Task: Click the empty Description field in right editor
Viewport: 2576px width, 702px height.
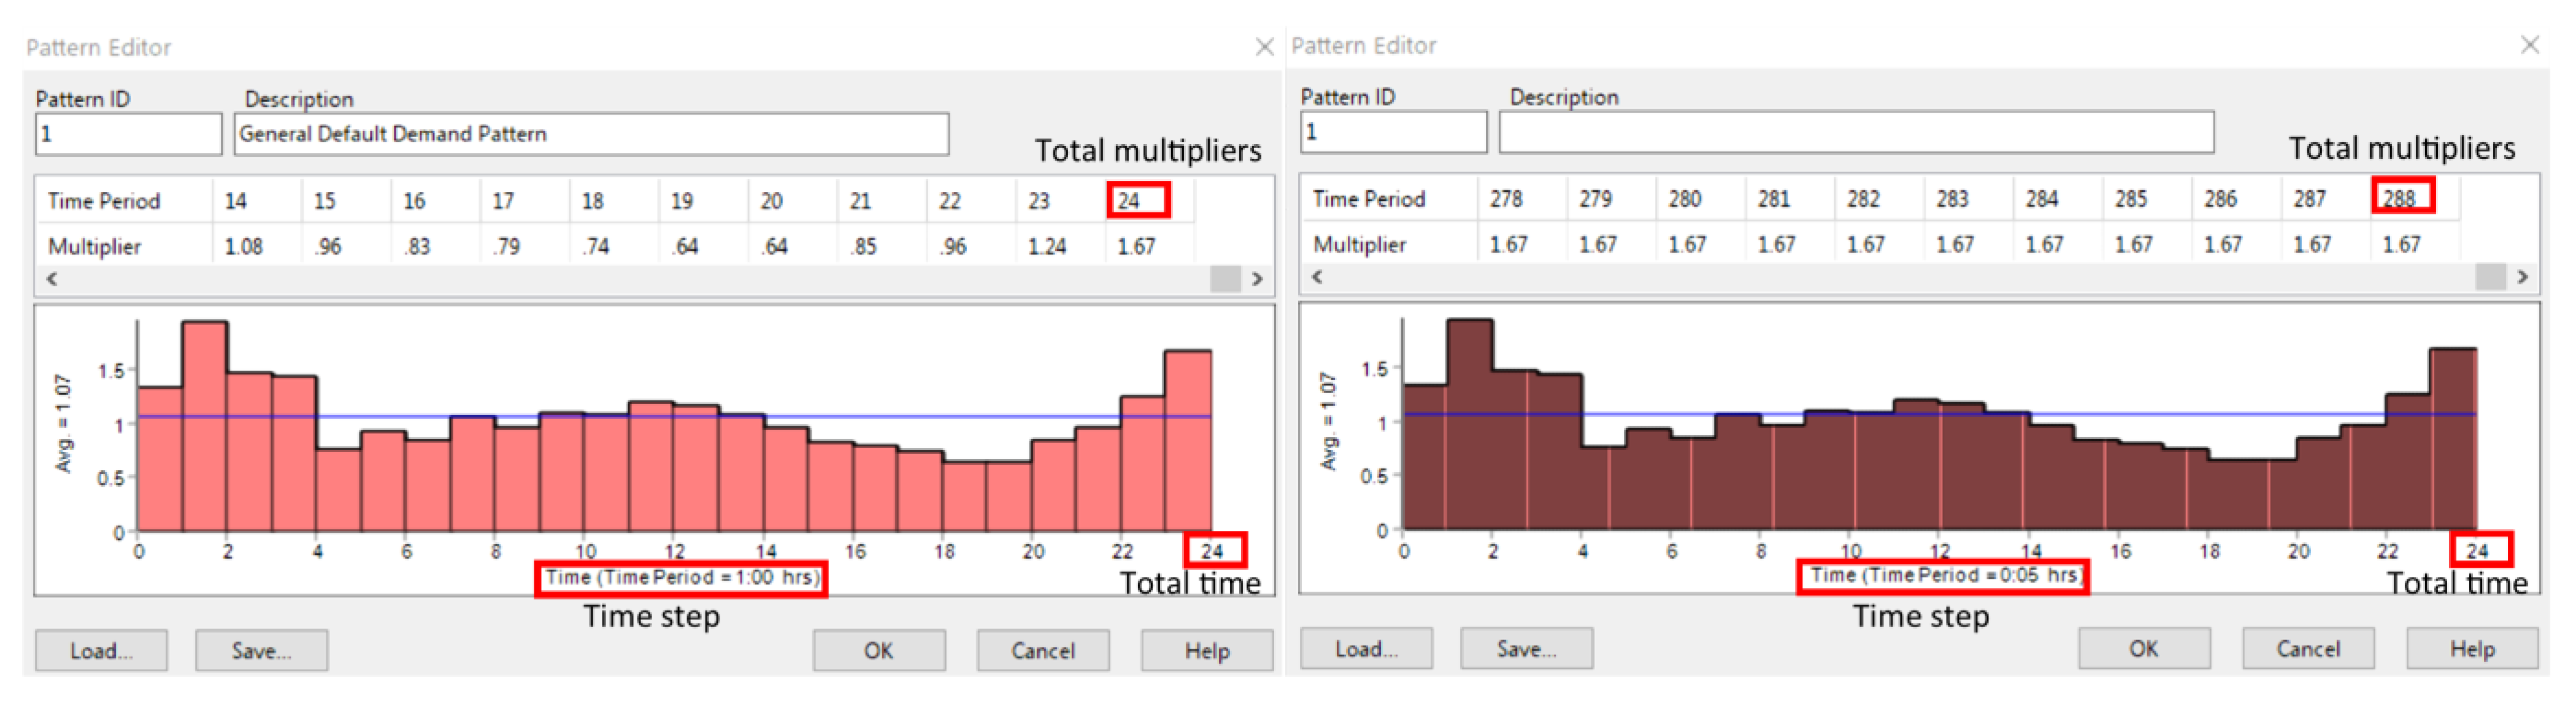Action: click(1856, 132)
